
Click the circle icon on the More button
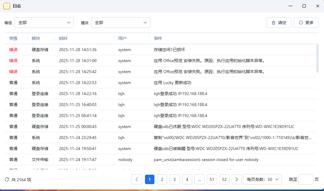301,23
